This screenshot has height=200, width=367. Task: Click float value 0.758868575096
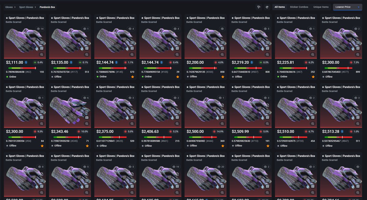[105, 72]
